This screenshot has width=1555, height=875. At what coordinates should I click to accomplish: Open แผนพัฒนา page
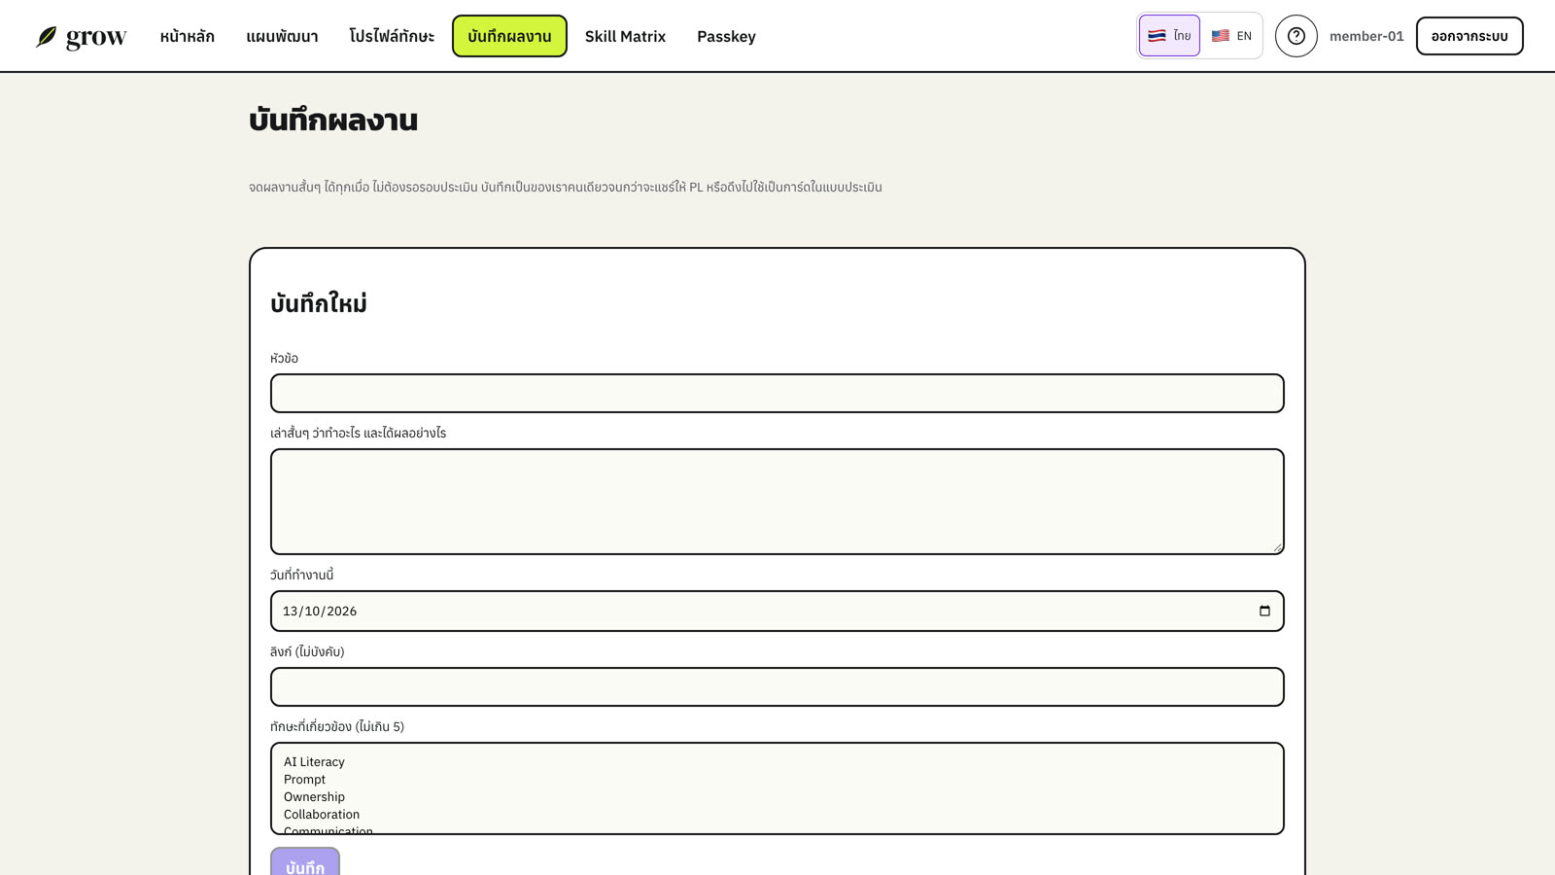coord(282,36)
